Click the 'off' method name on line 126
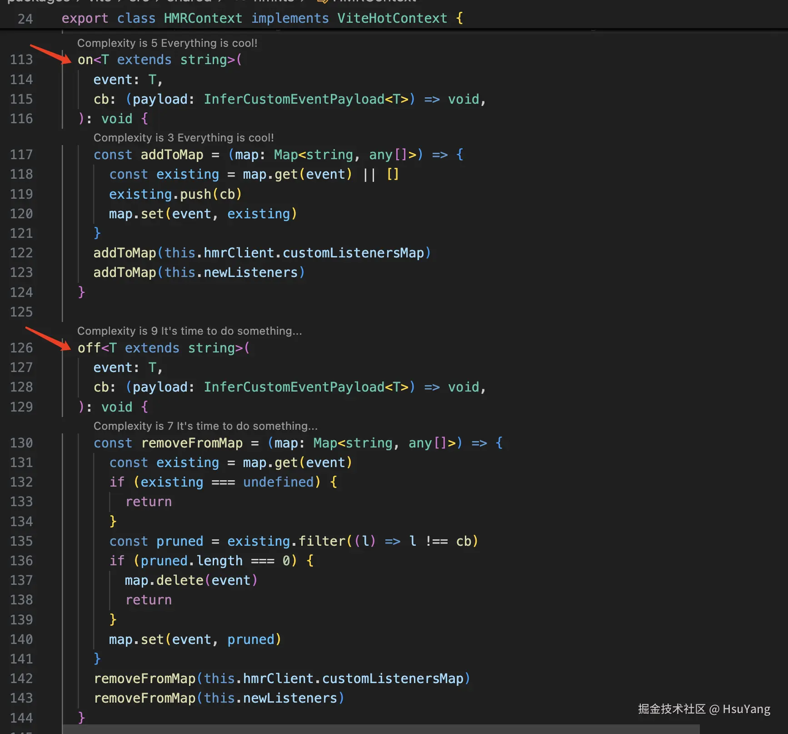788x734 pixels. (89, 348)
